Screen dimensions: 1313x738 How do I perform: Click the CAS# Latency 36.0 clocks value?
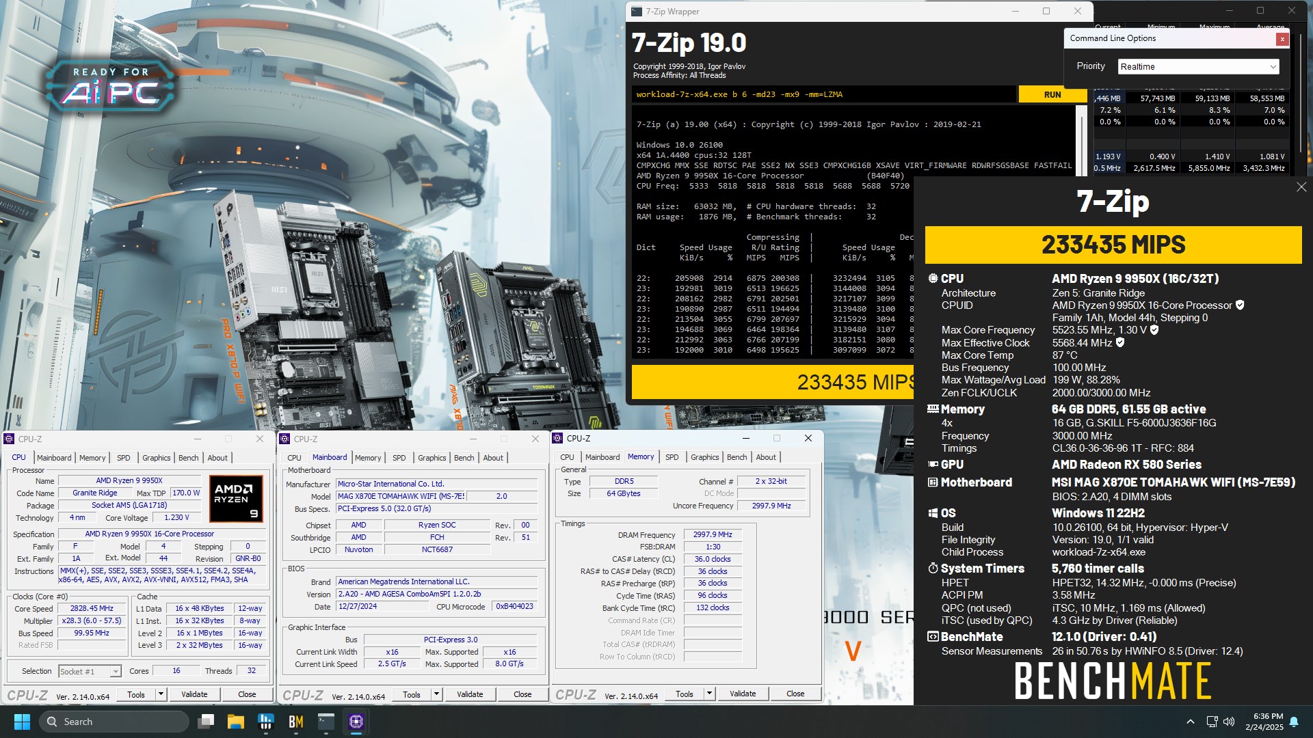713,559
